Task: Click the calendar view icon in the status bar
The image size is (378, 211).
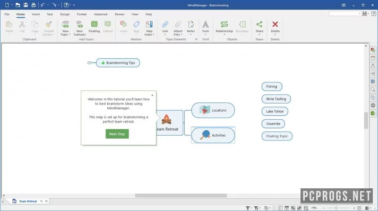Action: coord(287,208)
